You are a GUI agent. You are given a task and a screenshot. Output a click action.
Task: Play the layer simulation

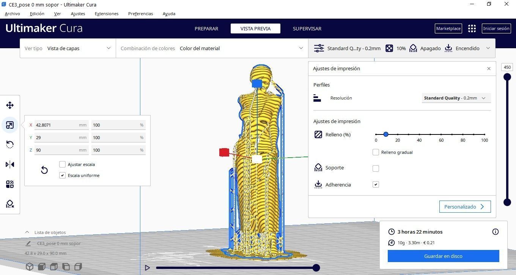tap(147, 268)
